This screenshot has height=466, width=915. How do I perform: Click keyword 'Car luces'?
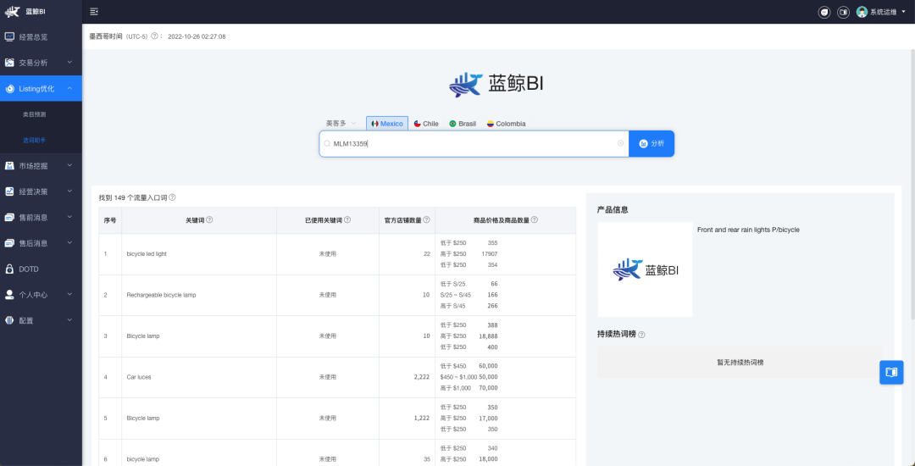(x=139, y=377)
